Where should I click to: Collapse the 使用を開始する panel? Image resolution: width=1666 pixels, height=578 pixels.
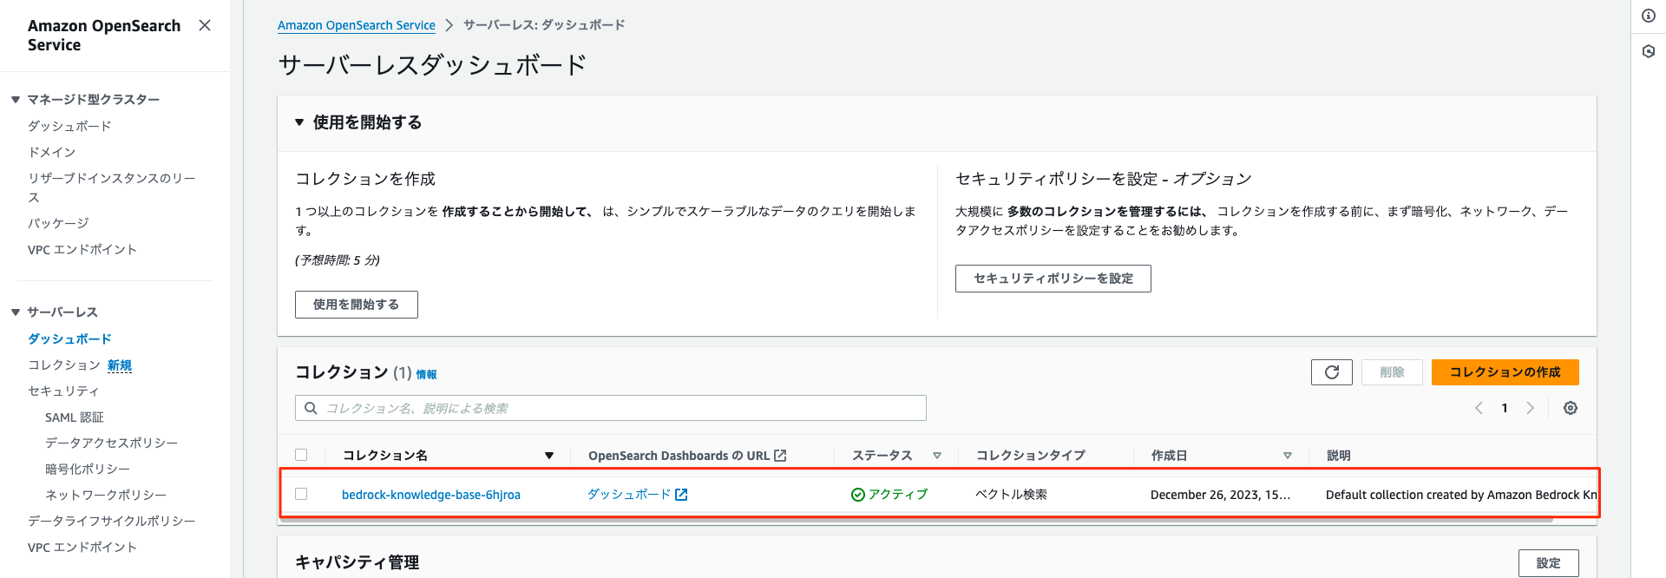[x=299, y=122]
